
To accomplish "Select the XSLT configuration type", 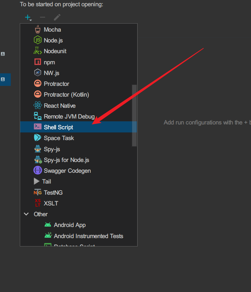I will [x=51, y=203].
